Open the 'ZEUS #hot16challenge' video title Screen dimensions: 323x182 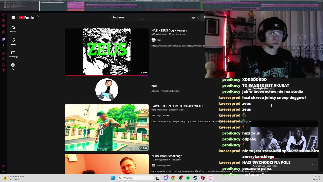167,156
